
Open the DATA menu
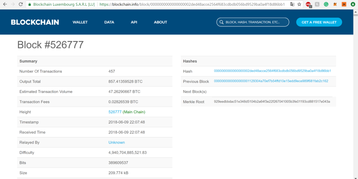click(x=109, y=22)
